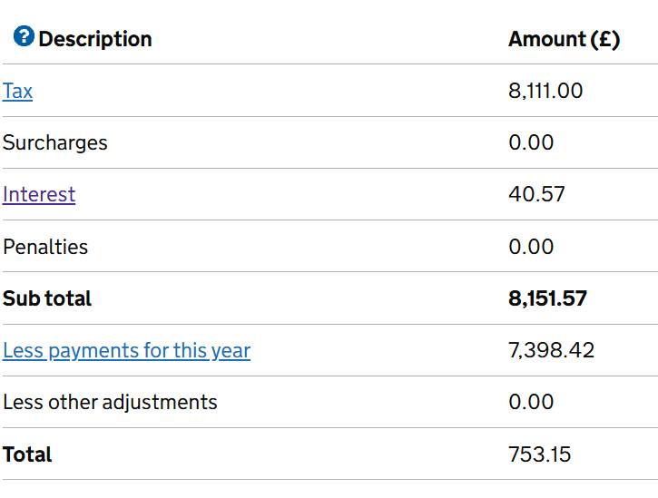The height and width of the screenshot is (498, 658).
Task: Select the 753.15 total amount
Action: pos(540,454)
